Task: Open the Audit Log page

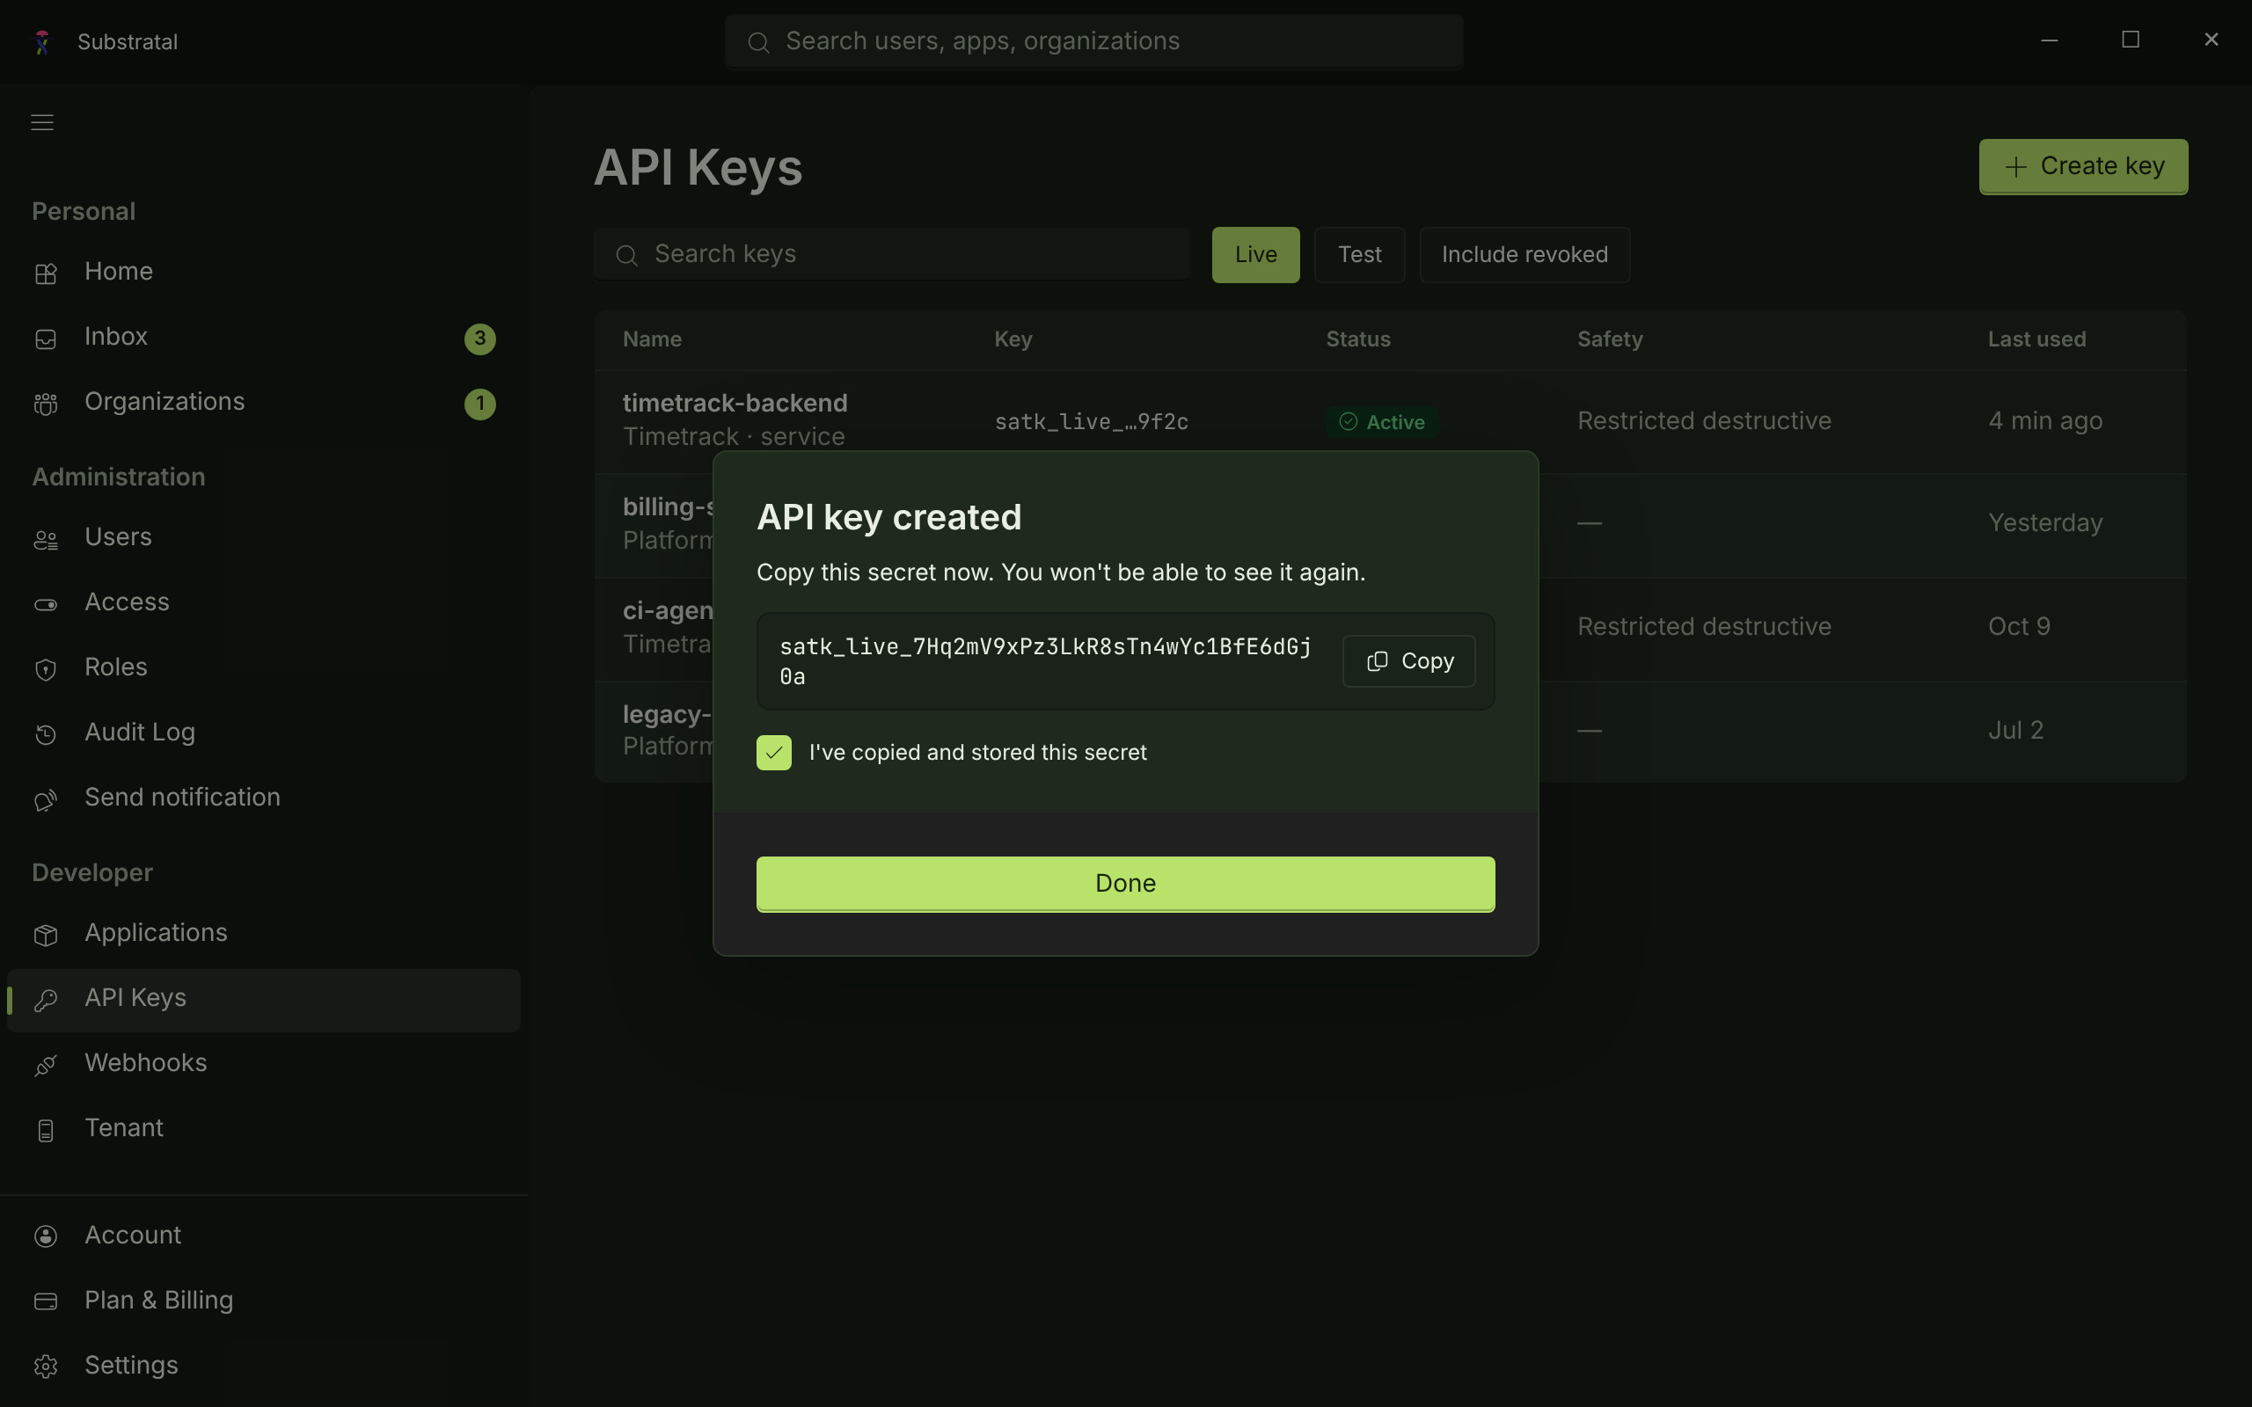Action: click(x=263, y=733)
